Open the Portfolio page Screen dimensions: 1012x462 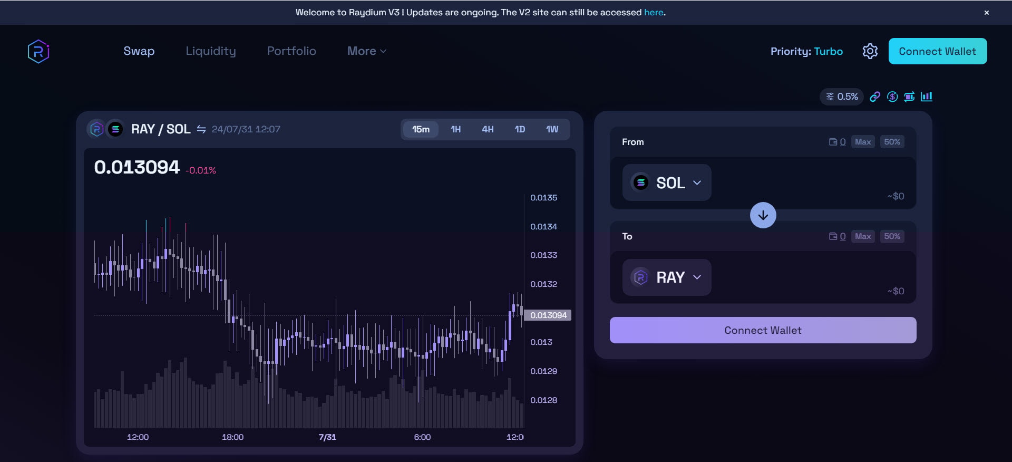pyautogui.click(x=291, y=51)
